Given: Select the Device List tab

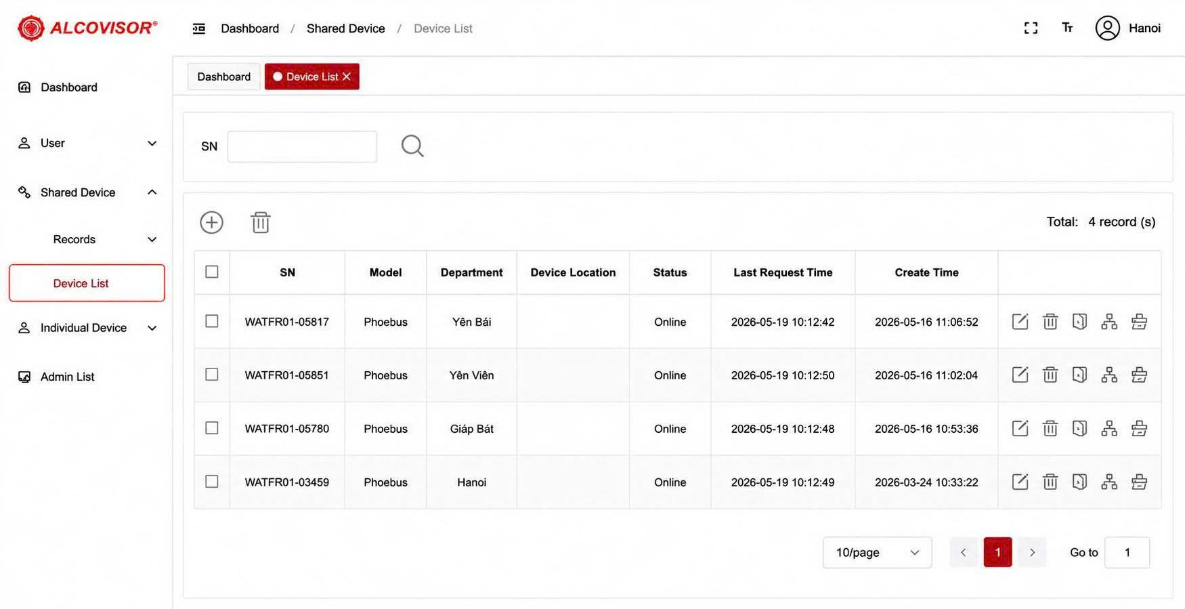Looking at the screenshot, I should [x=311, y=77].
